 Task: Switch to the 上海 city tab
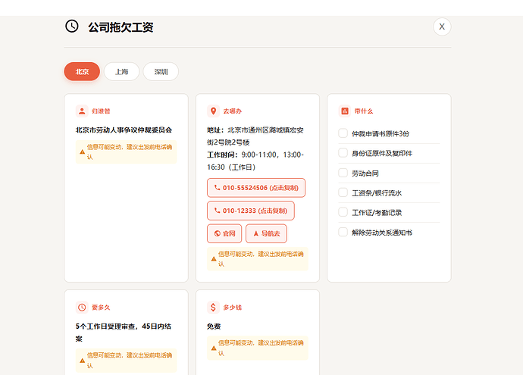click(x=121, y=71)
